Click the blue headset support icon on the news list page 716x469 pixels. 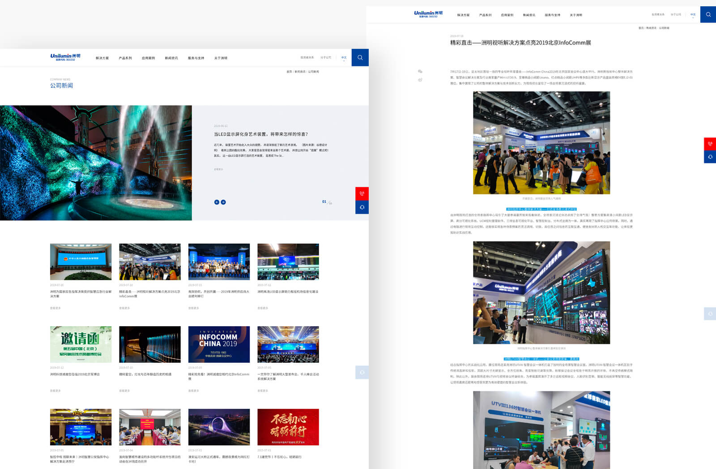(362, 207)
